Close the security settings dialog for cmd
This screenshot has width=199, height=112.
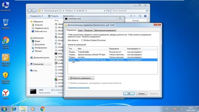[x=157, y=24]
